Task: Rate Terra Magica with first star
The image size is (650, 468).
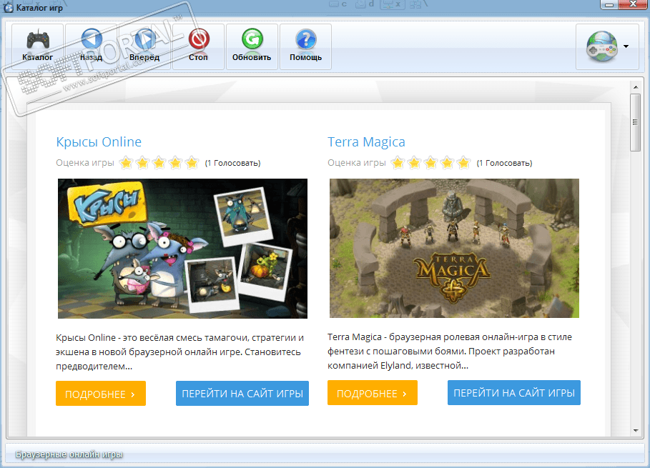Action: (x=398, y=163)
